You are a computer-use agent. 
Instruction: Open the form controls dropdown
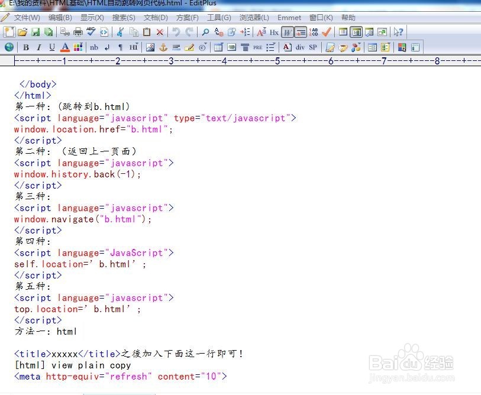point(385,47)
